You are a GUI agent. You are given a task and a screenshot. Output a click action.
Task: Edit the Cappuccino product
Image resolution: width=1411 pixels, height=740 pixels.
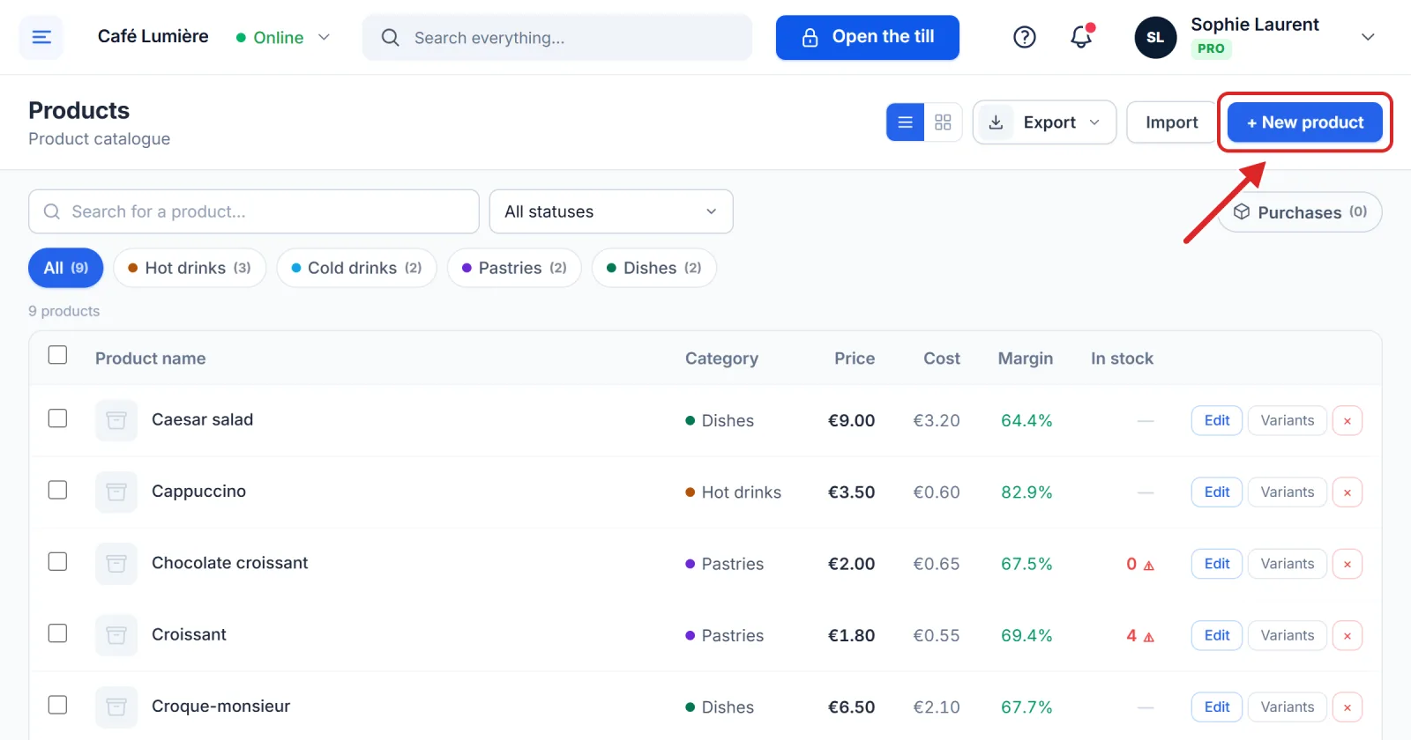pyautogui.click(x=1217, y=492)
